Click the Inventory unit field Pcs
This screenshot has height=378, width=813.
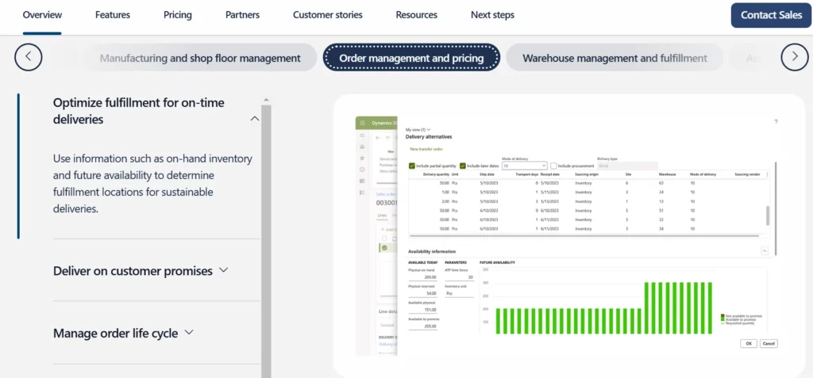tap(460, 293)
